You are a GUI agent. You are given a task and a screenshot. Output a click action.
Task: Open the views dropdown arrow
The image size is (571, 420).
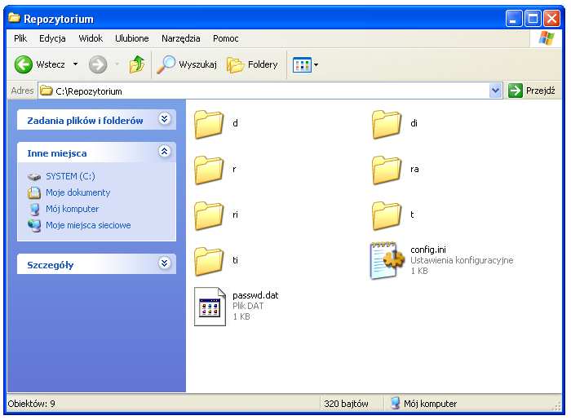pos(316,65)
